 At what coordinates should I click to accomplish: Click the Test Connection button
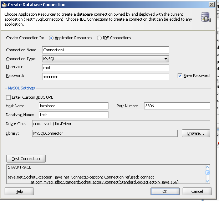click(x=26, y=159)
